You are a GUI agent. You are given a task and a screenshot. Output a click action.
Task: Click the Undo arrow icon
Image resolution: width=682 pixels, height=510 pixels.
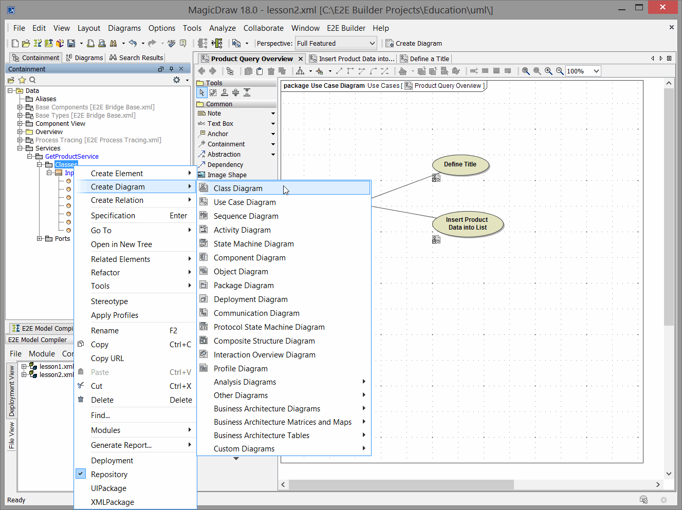[134, 43]
